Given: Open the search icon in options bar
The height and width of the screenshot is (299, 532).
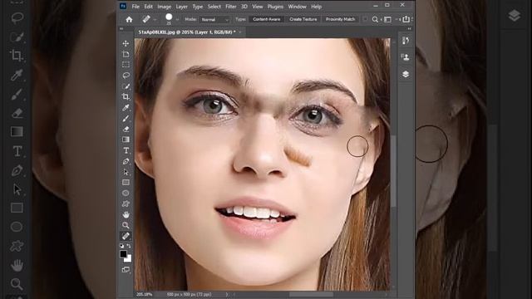Looking at the screenshot, I should click(x=375, y=20).
